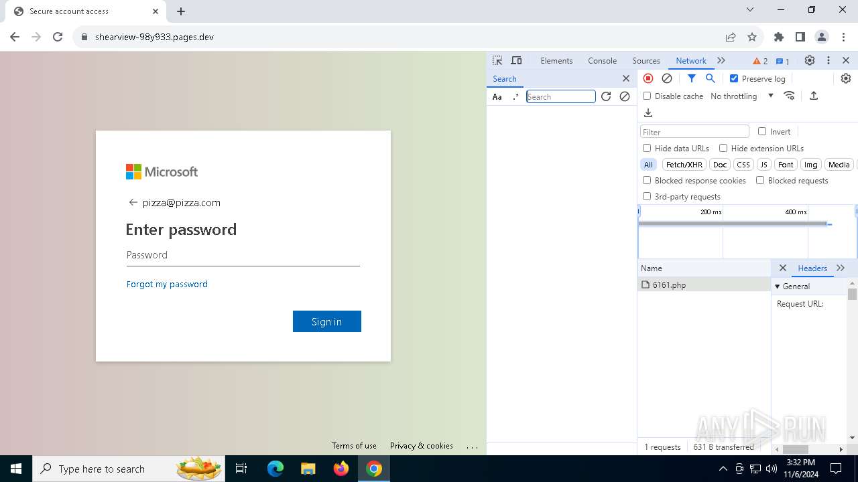Screen dimensions: 858x482
Task: Click the issues count badge
Action: point(783,61)
